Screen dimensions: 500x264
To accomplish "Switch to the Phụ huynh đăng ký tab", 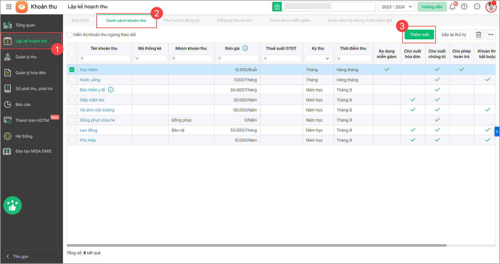I will point(182,20).
